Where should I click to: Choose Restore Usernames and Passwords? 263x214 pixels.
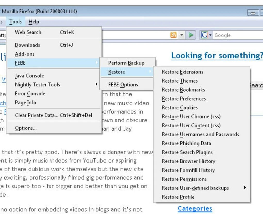202,134
